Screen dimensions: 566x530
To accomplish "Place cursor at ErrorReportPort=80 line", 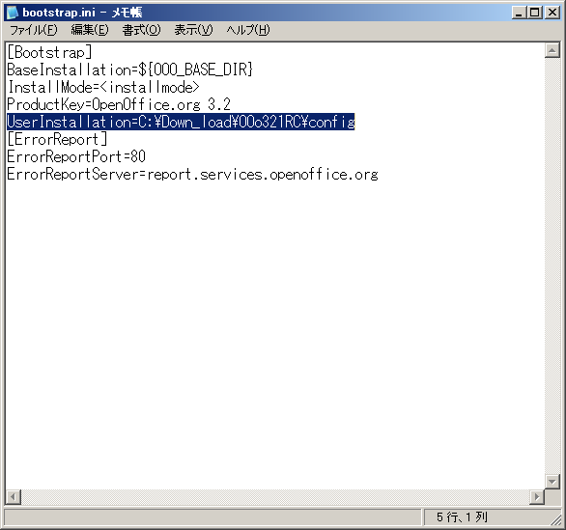I will tap(76, 156).
